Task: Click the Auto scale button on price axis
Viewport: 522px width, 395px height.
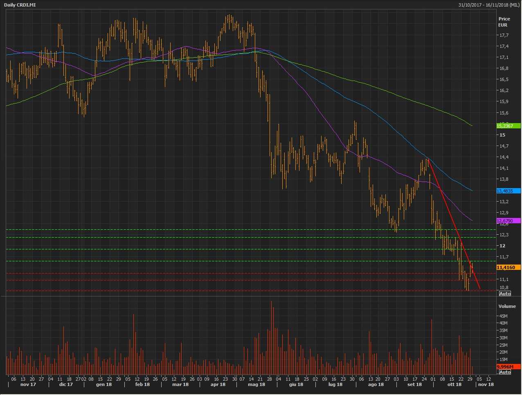Action: point(505,294)
